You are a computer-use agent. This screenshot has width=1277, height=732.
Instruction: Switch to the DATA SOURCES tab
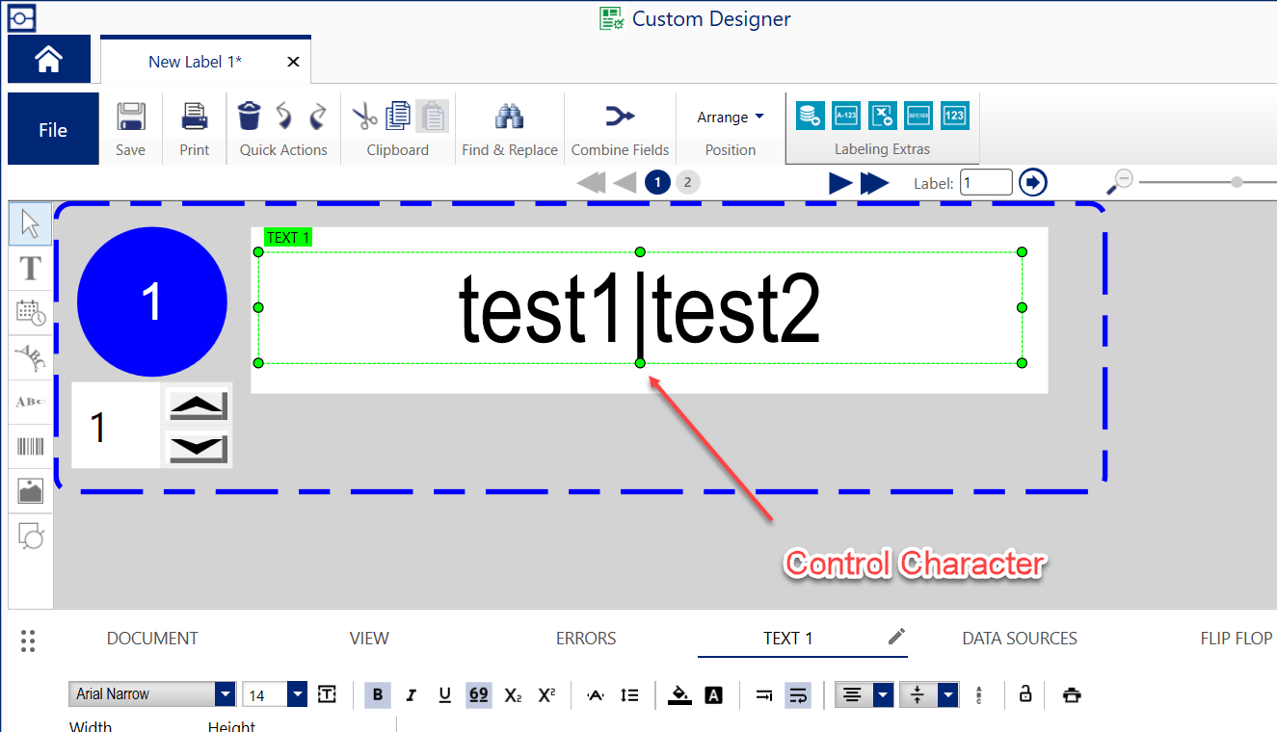tap(1019, 638)
